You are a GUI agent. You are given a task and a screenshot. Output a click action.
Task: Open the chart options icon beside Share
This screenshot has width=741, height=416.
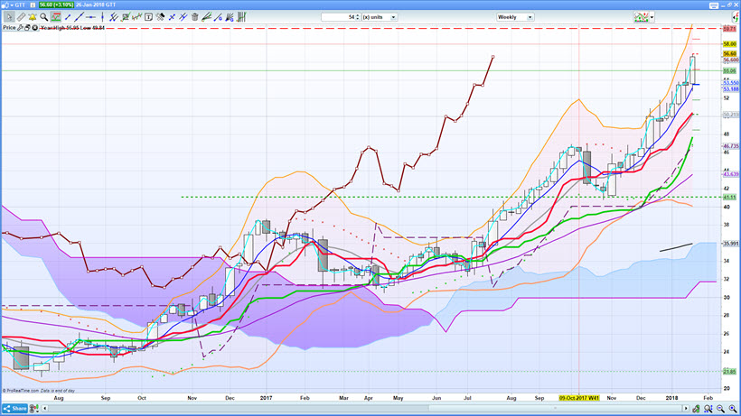34,409
